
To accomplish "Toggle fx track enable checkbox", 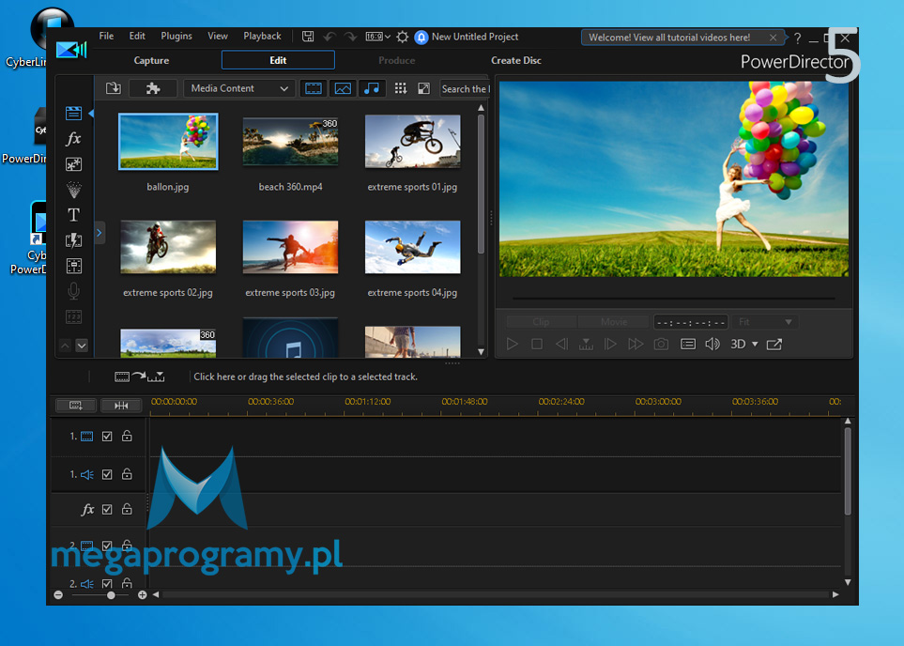I will (x=107, y=509).
